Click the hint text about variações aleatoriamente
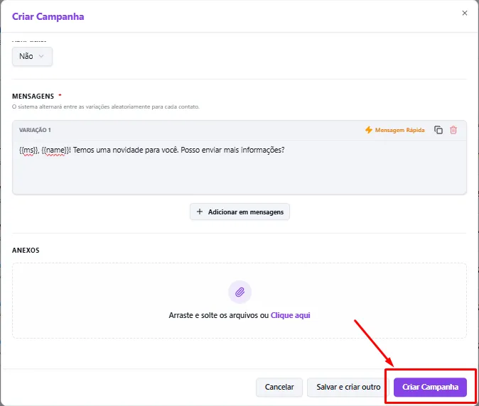Viewport: 479px width, 406px height. pos(106,106)
